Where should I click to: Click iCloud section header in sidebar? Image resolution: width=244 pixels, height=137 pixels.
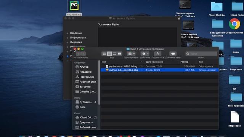click(77, 113)
